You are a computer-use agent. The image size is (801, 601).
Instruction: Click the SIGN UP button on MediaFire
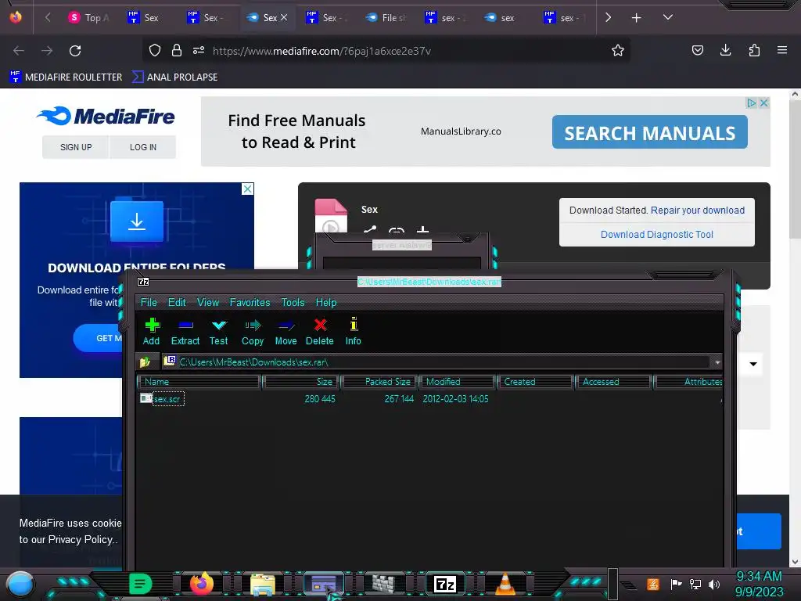point(76,147)
